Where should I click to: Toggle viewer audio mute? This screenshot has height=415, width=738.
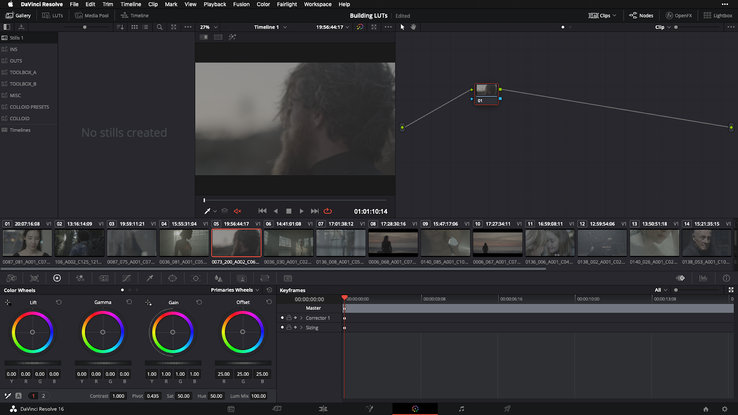pos(238,211)
